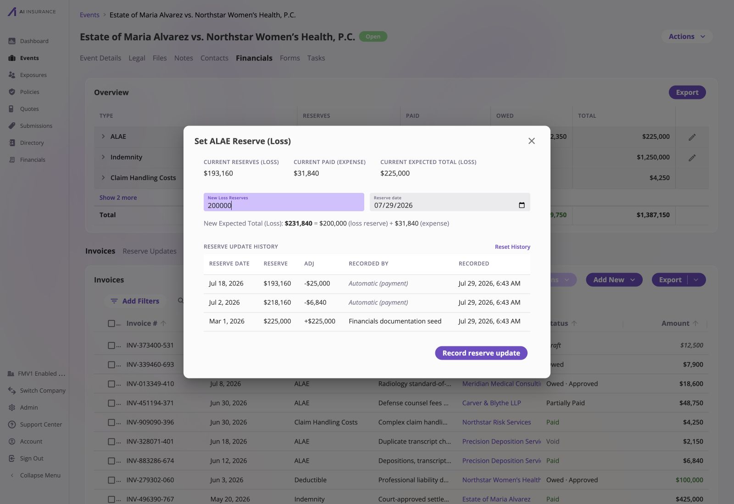Open the Notes tab
The height and width of the screenshot is (504, 734).
[x=183, y=58]
